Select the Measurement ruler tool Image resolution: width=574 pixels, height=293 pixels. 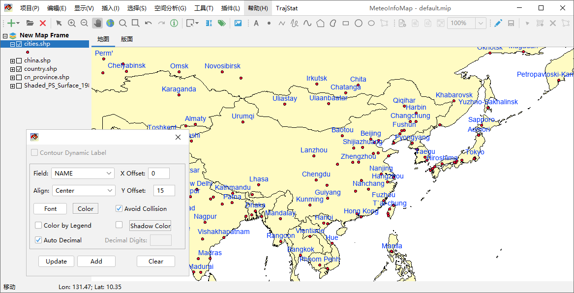click(209, 23)
